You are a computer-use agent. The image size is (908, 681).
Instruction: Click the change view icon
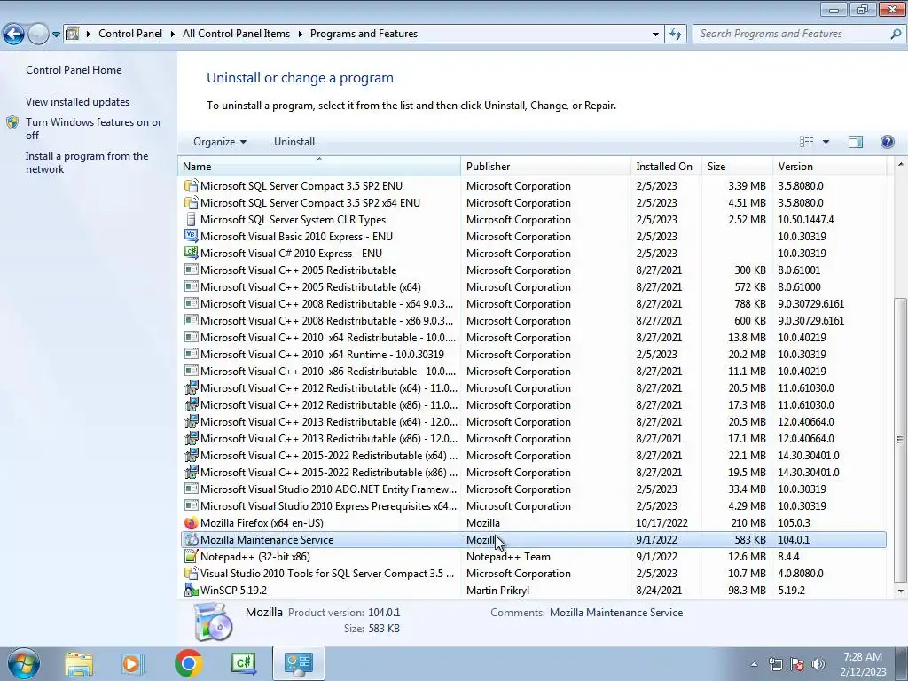coord(806,142)
